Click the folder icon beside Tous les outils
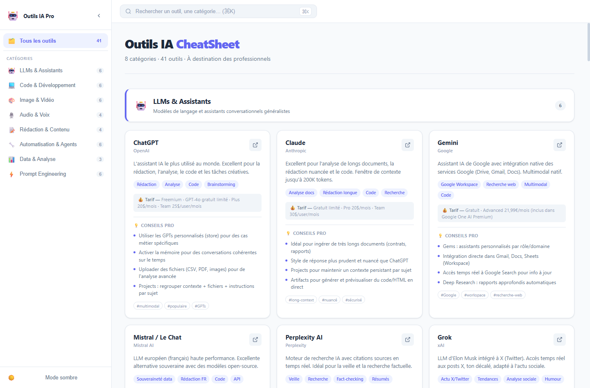590x388 pixels. coord(11,41)
